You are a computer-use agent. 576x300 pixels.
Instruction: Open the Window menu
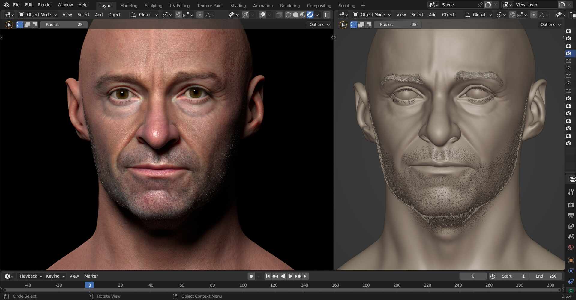tap(65, 5)
